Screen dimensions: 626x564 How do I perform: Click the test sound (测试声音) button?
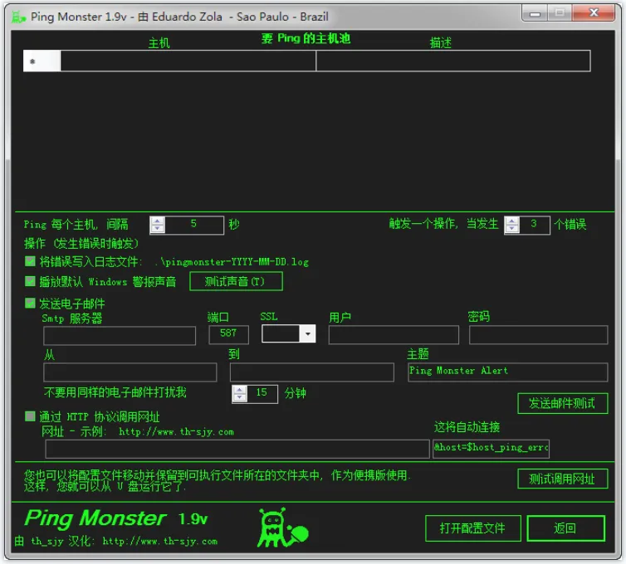[x=236, y=281]
